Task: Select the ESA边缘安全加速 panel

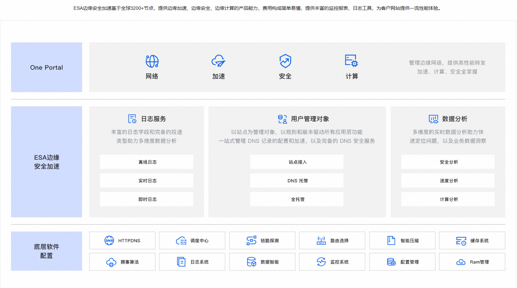Action: tap(46, 162)
